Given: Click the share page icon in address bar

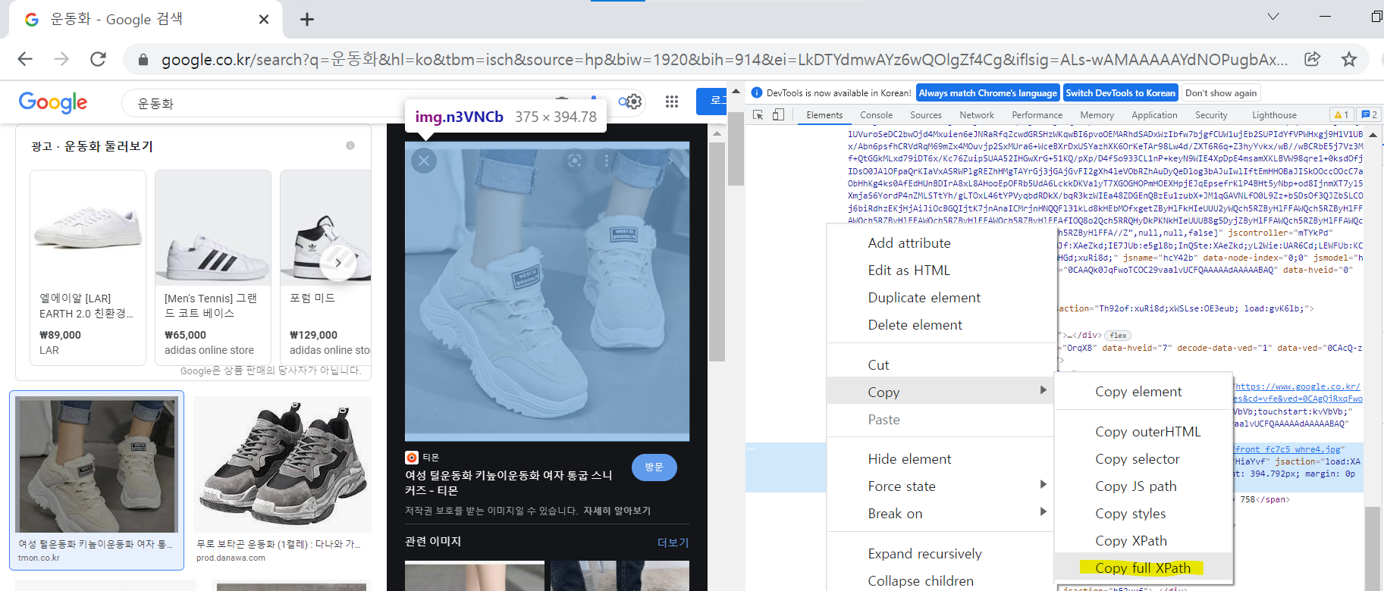Looking at the screenshot, I should 1312,59.
